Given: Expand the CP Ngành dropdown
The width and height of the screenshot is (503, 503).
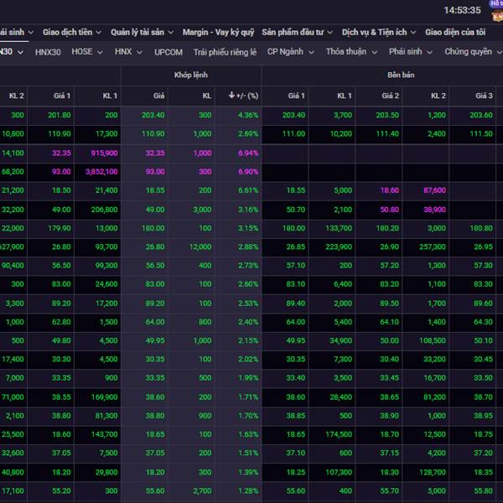Looking at the screenshot, I should click(291, 52).
